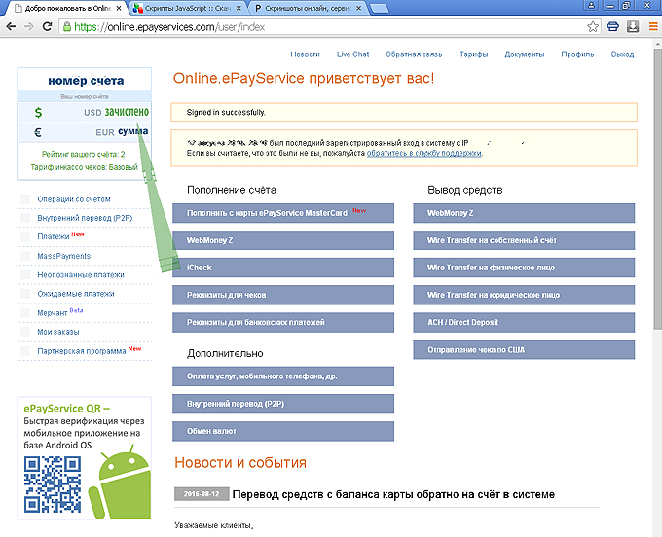The image size is (662, 537).
Task: Click Внутренний перевод (P2P) under Дополнительно
Action: [x=283, y=404]
